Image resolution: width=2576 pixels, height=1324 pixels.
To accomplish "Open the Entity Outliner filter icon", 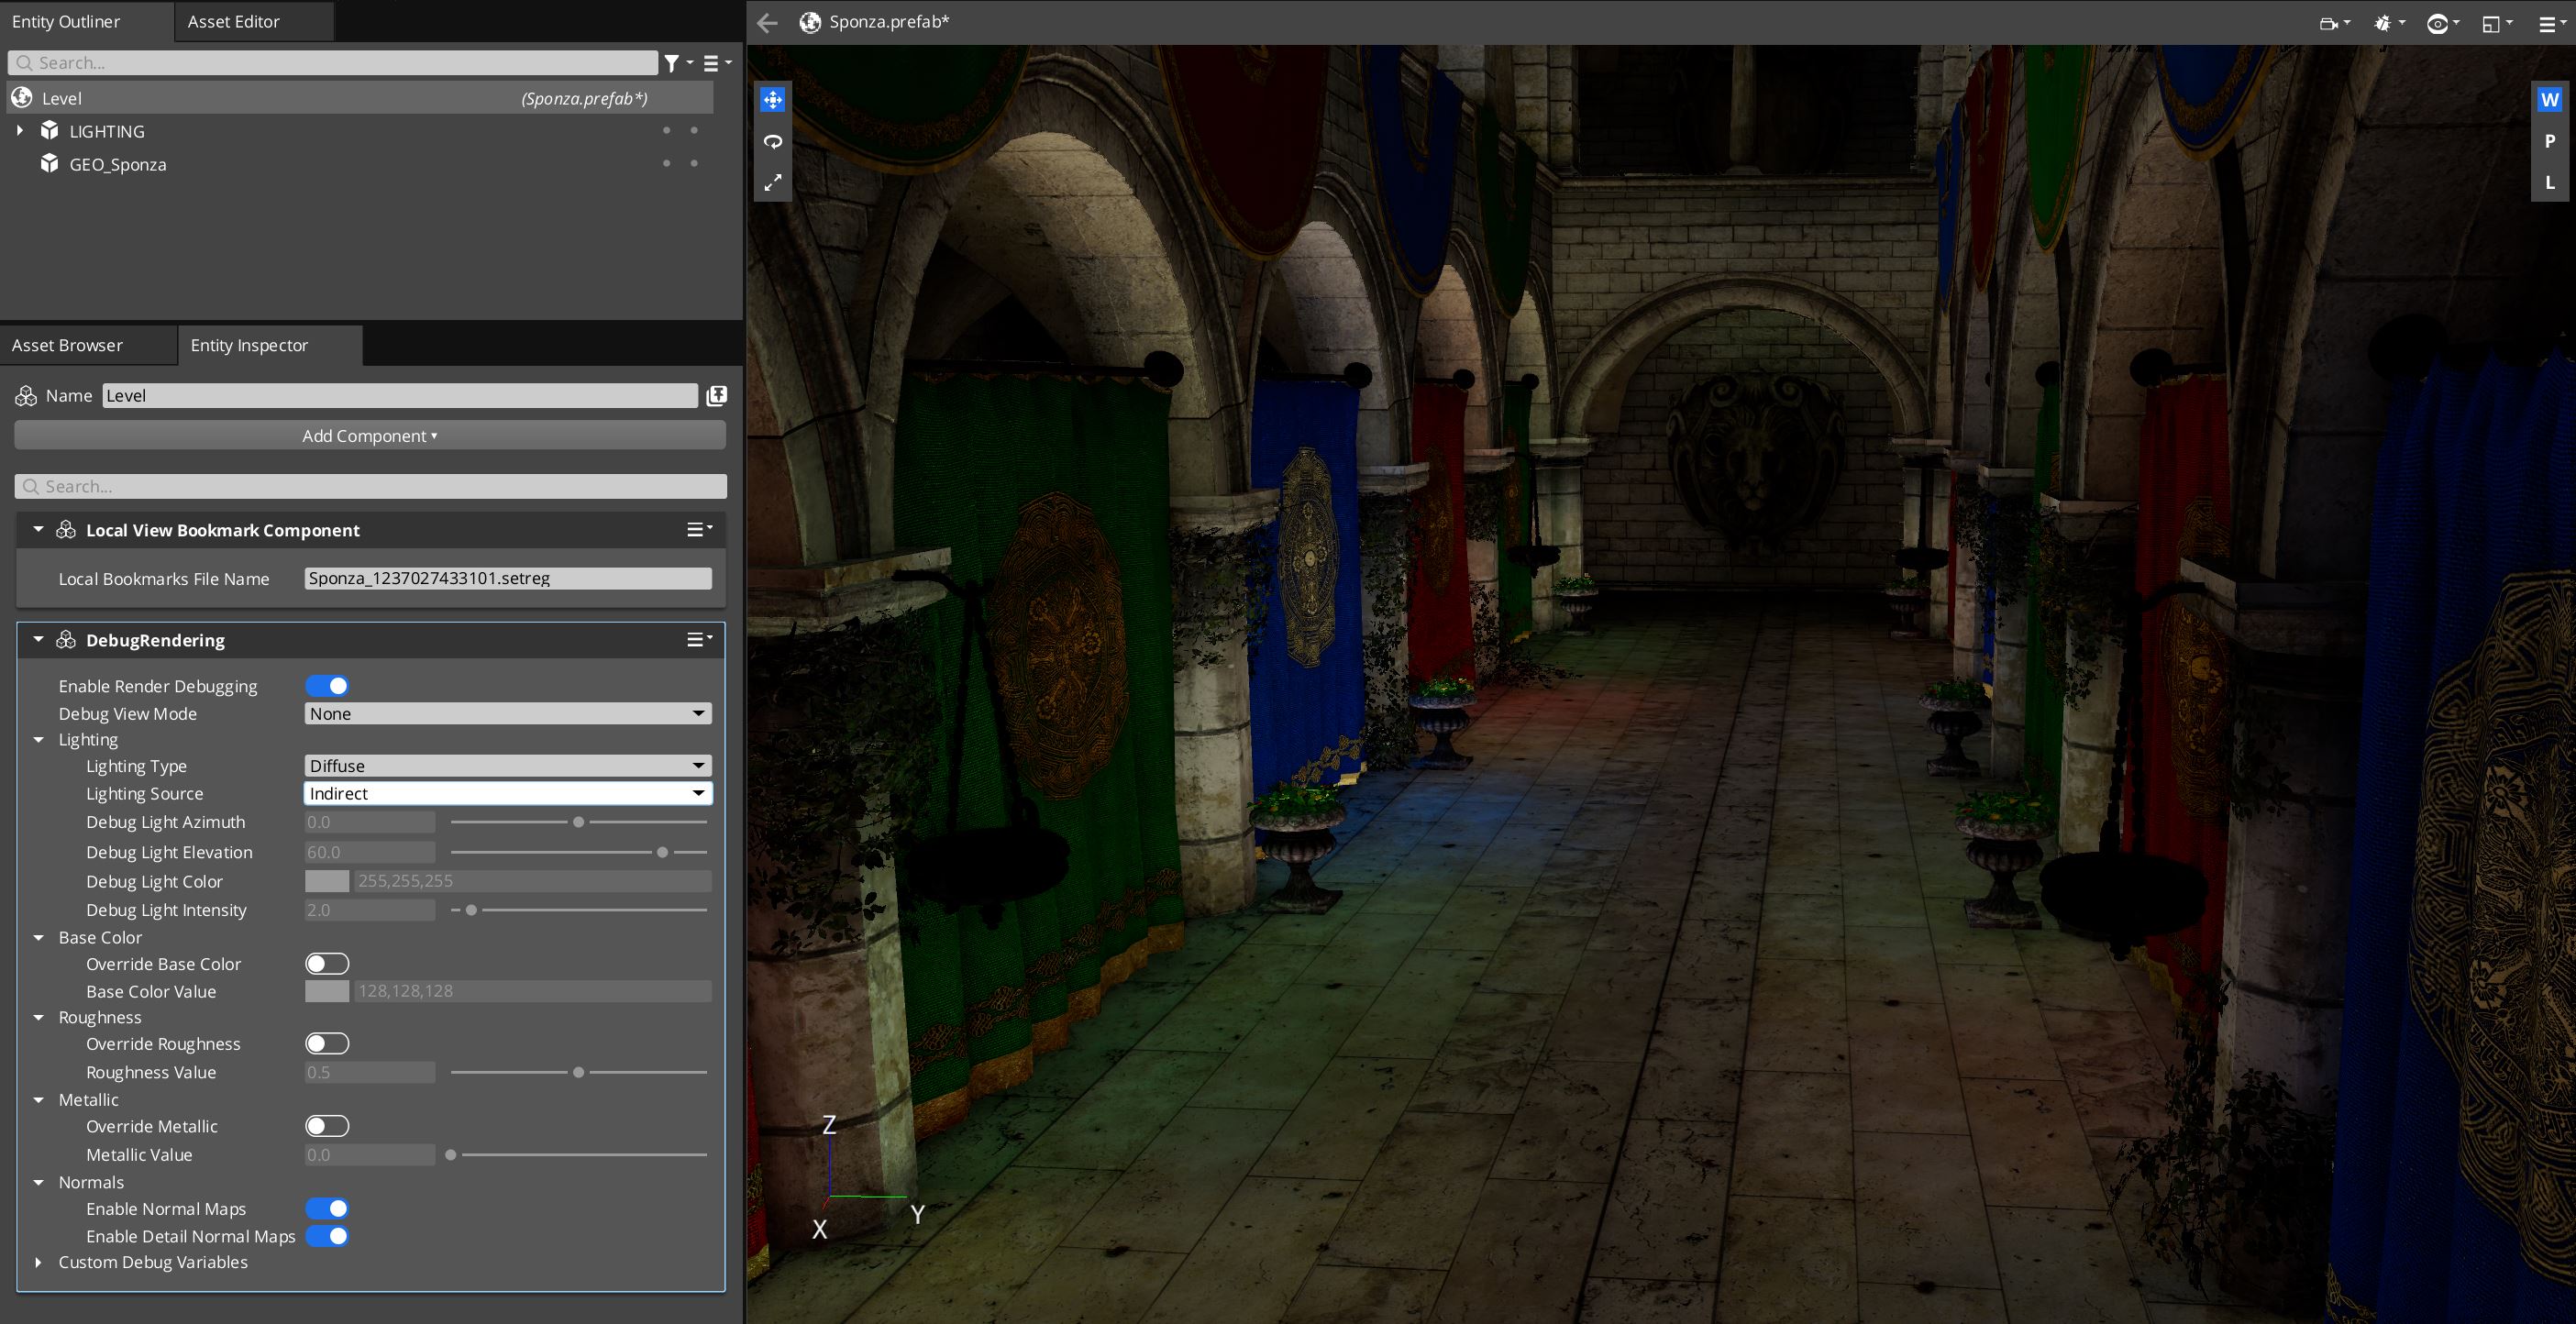I will click(x=673, y=63).
